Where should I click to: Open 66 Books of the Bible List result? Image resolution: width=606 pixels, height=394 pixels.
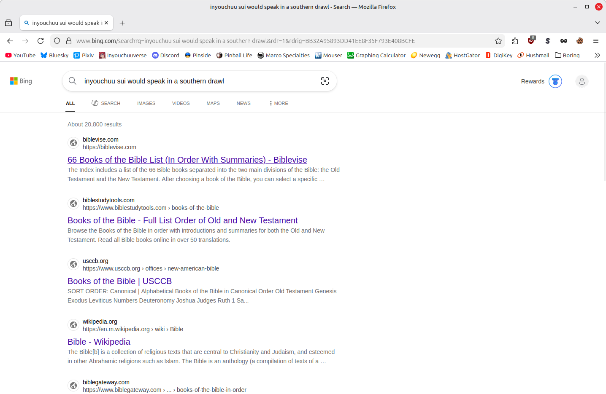click(x=187, y=160)
